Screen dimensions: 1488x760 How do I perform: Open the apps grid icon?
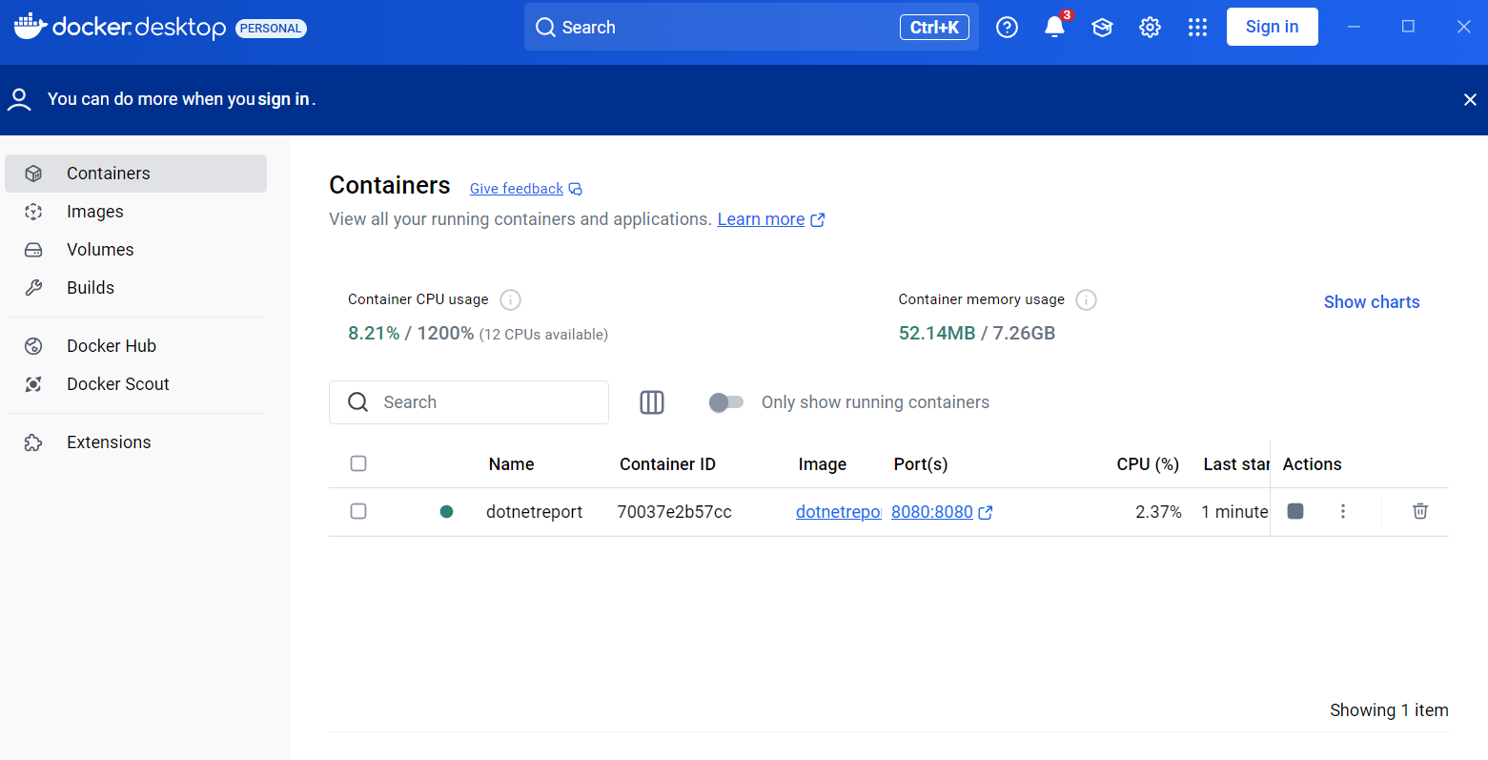pos(1197,28)
